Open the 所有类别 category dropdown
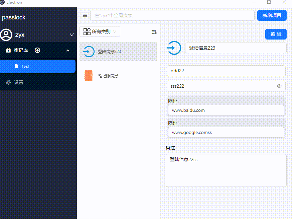This screenshot has height=219, width=292. pyautogui.click(x=100, y=31)
